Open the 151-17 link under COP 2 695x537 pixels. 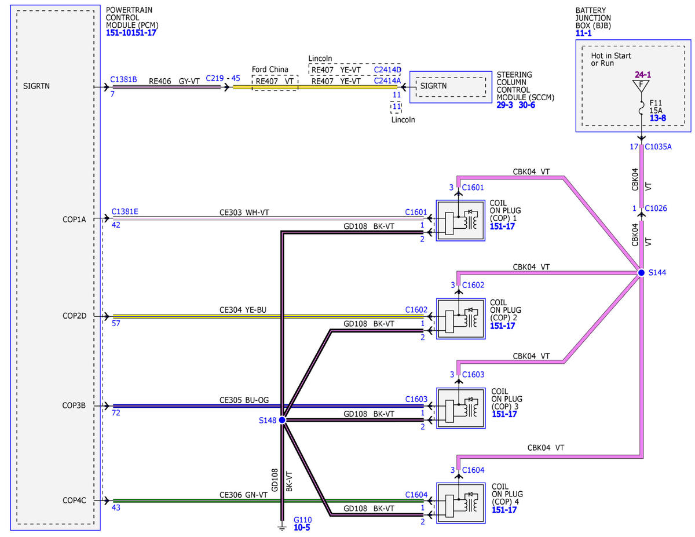(503, 326)
